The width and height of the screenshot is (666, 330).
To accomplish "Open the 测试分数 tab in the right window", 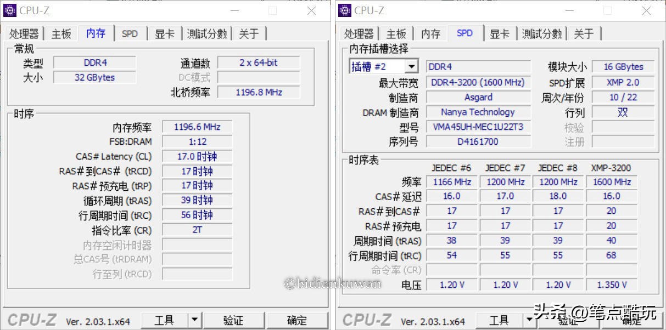I will tap(542, 33).
